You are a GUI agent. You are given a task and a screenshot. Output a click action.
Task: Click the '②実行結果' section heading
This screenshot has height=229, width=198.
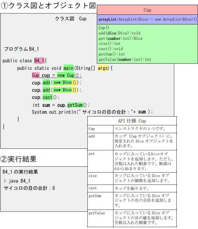[x=19, y=159]
